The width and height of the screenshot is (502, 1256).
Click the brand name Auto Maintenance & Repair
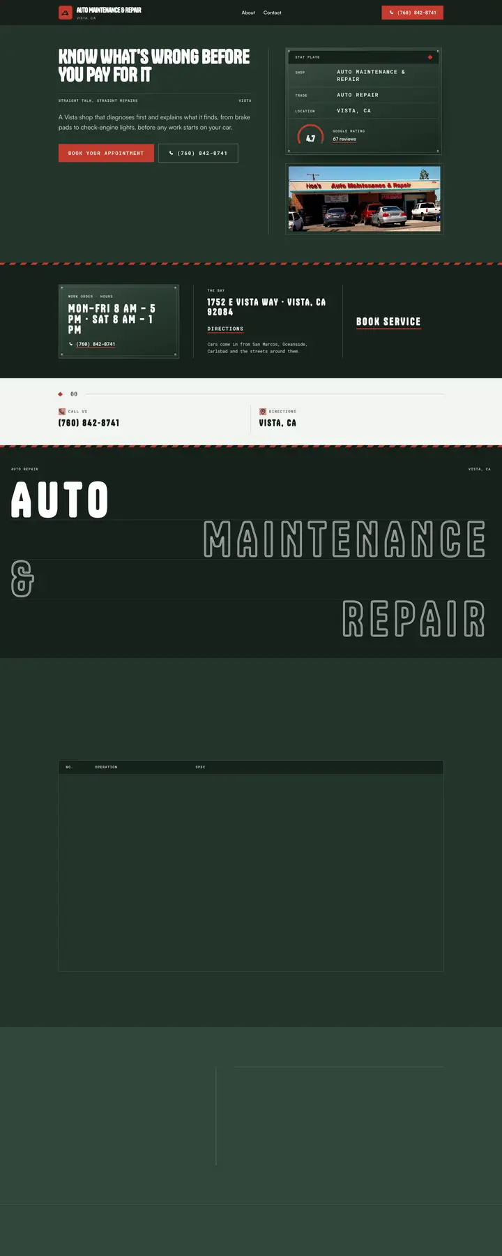point(109,10)
